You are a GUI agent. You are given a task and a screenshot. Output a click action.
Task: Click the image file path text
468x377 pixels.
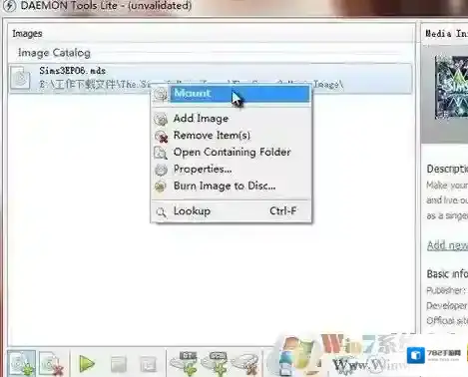pos(191,85)
